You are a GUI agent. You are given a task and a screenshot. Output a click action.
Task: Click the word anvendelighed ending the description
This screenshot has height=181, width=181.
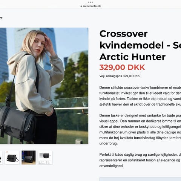[111, 166]
